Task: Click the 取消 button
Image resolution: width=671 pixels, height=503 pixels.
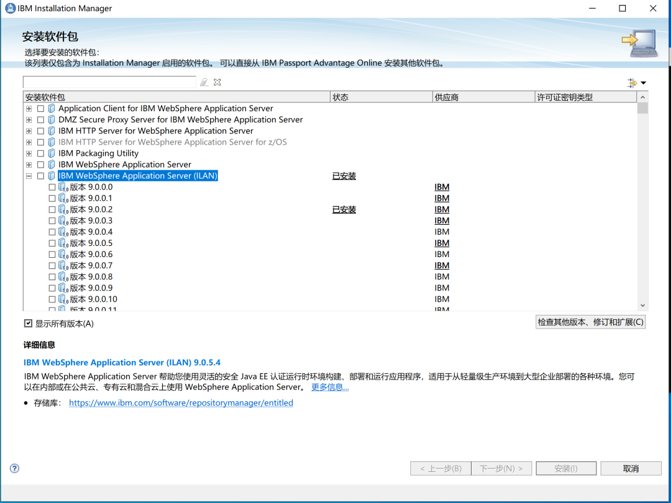Action: (631, 468)
